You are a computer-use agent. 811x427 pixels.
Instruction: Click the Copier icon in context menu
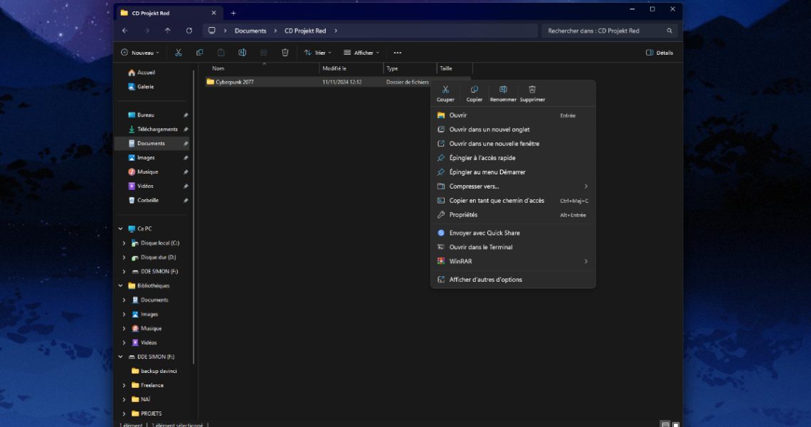[x=474, y=90]
